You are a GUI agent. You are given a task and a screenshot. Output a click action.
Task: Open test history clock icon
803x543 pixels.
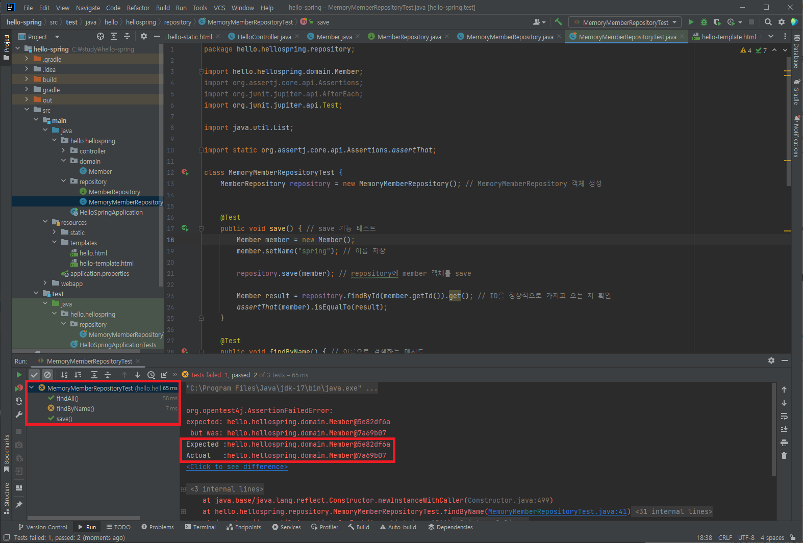(151, 375)
